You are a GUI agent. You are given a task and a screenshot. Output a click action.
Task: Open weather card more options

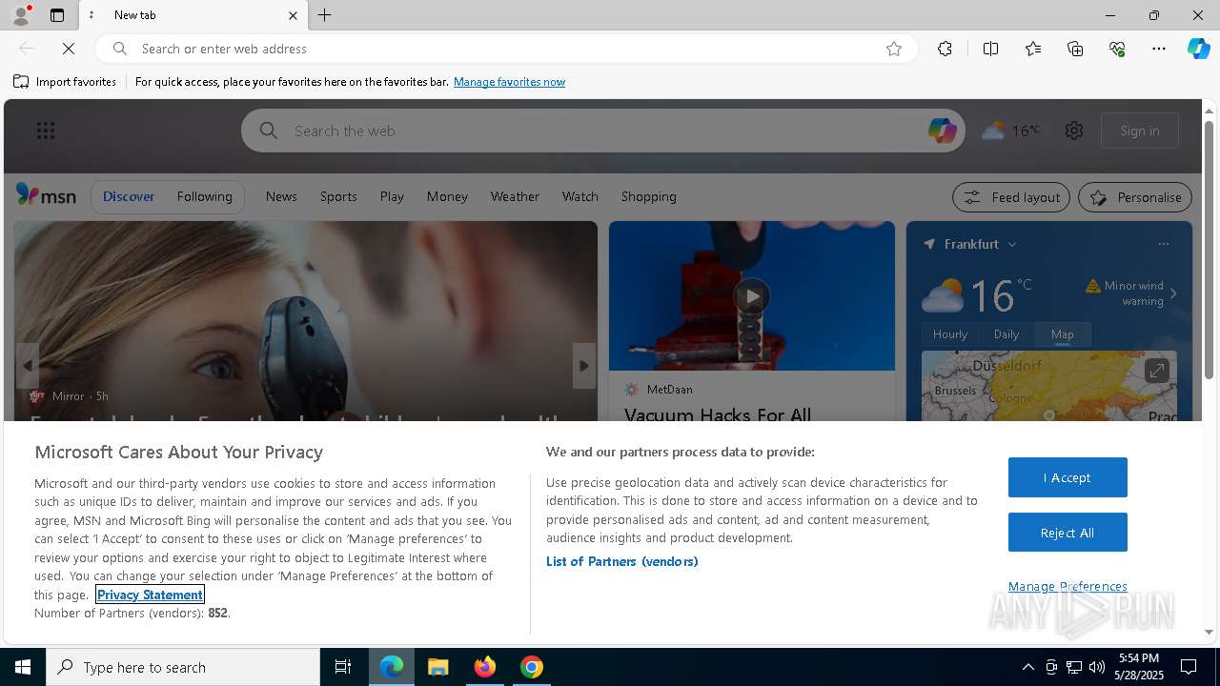pyautogui.click(x=1163, y=245)
